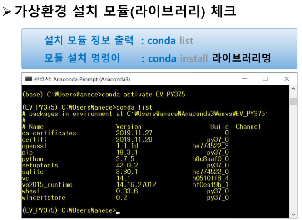Viewport: 302px width, 220px height.
Task: Click the Anaconda Prompt window icon
Action: (29, 79)
